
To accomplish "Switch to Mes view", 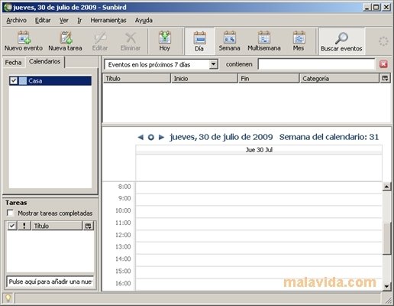I will tap(299, 41).
